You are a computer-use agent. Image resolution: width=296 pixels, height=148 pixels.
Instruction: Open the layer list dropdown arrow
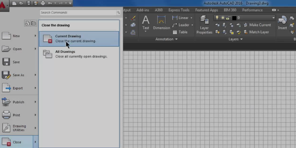pos(273,18)
